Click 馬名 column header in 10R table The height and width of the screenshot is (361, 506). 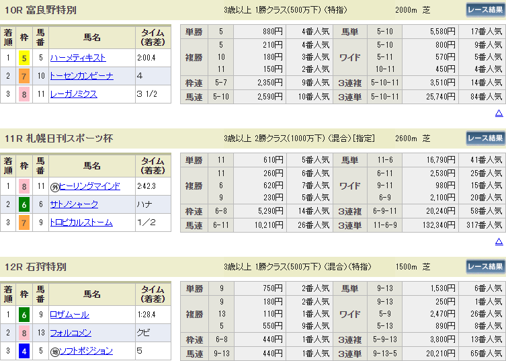(x=92, y=38)
